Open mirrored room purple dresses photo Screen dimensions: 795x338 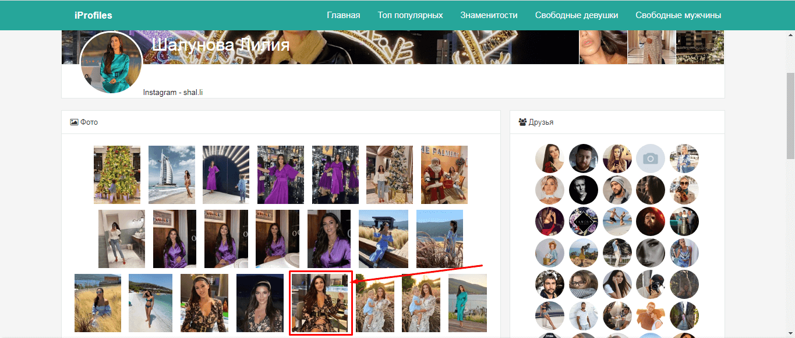click(x=335, y=175)
